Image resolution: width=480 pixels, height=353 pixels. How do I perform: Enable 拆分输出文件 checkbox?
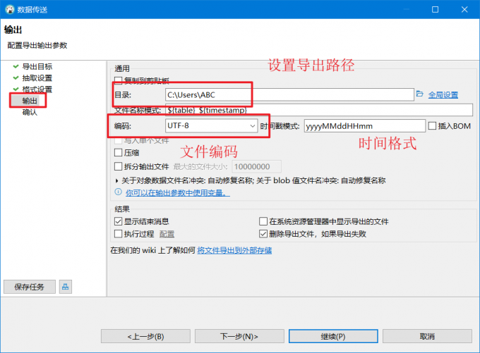[x=119, y=166]
